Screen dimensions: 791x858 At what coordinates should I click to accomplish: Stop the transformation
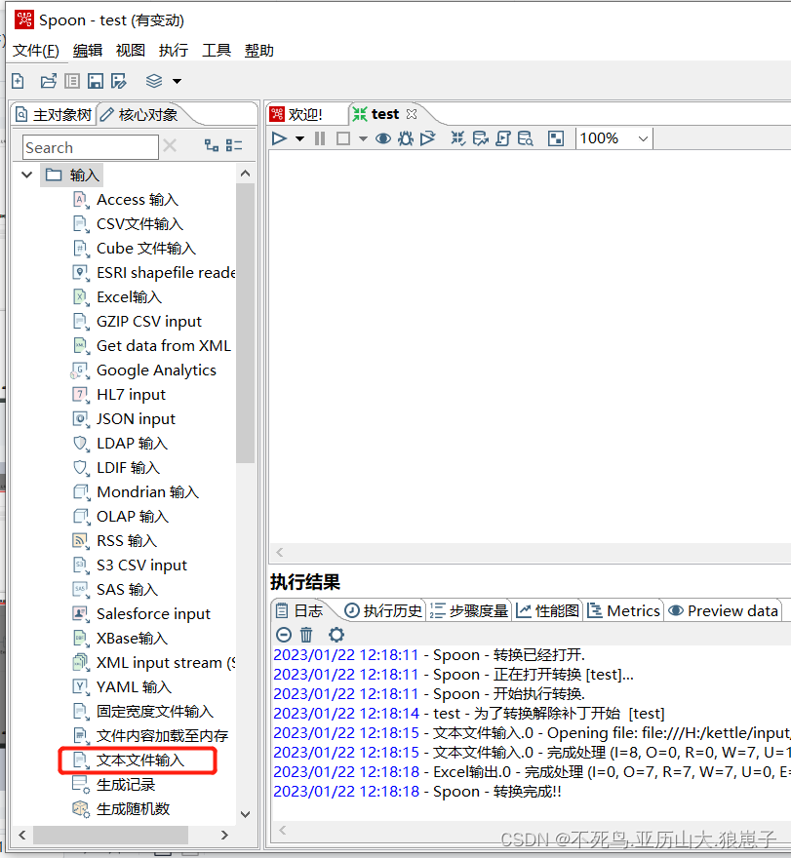(343, 138)
